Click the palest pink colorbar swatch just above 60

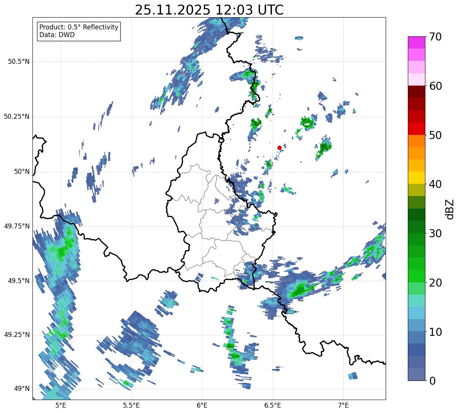(417, 79)
